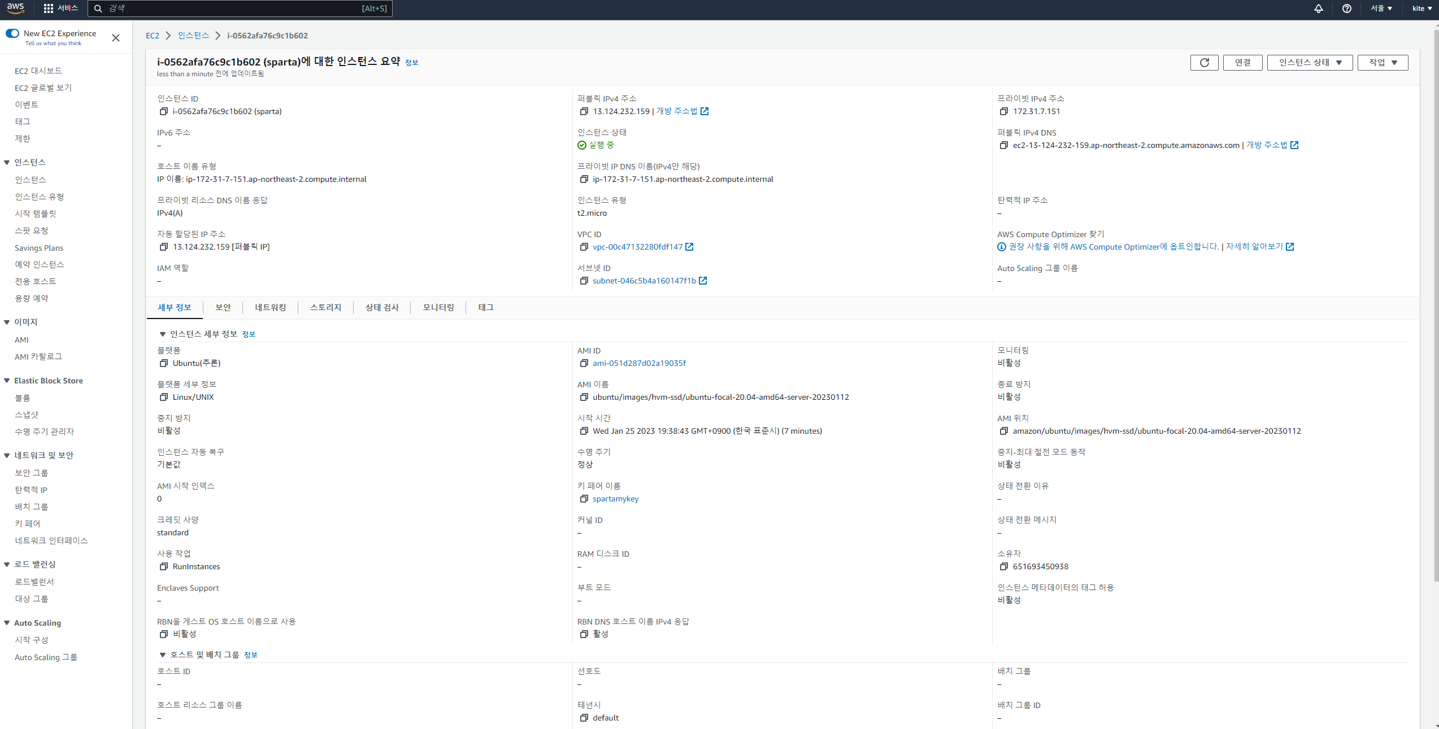Select the 세부 정보 tab
The image size is (1439, 729).
175,307
